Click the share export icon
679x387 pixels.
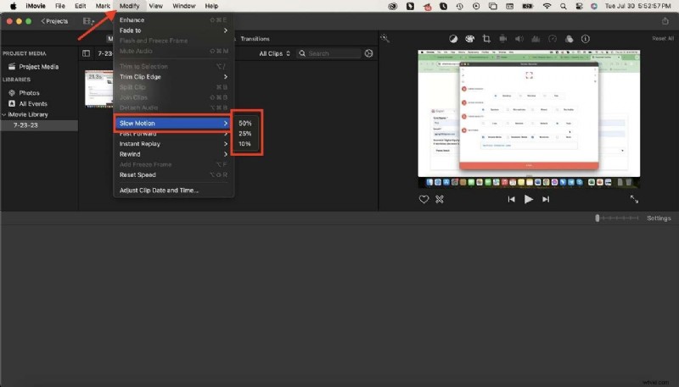665,20
